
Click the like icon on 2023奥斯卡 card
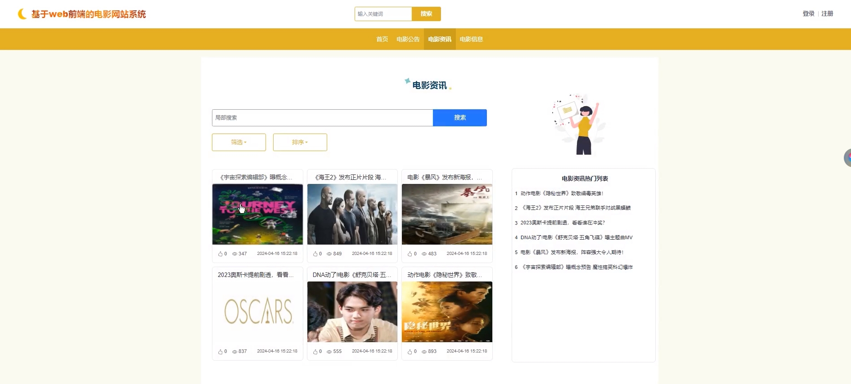pos(221,352)
